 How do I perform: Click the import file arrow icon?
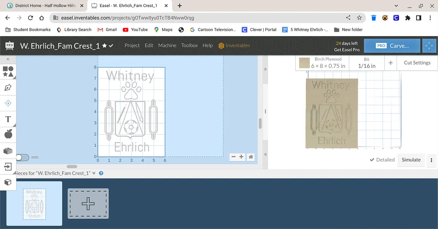8,167
